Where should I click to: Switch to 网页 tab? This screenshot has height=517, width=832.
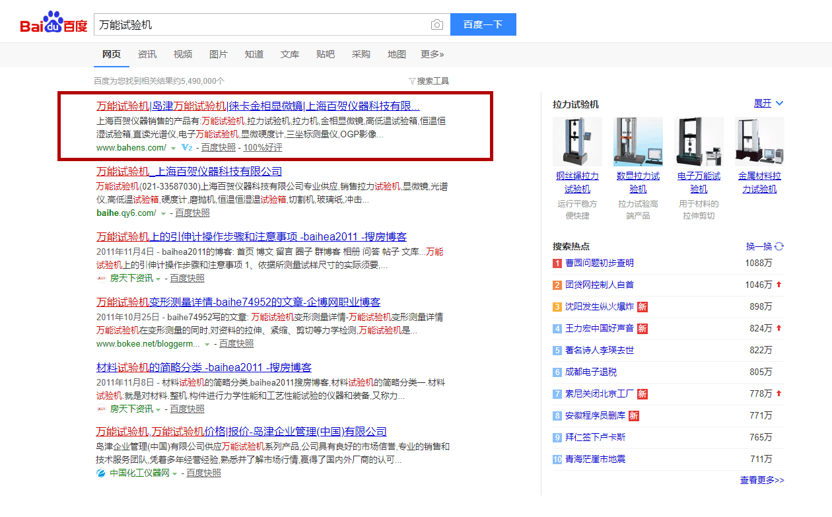[x=111, y=54]
